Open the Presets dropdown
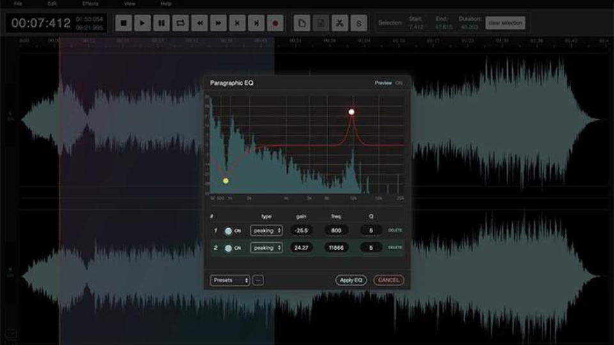Screen dimensions: 614x345 point(230,280)
